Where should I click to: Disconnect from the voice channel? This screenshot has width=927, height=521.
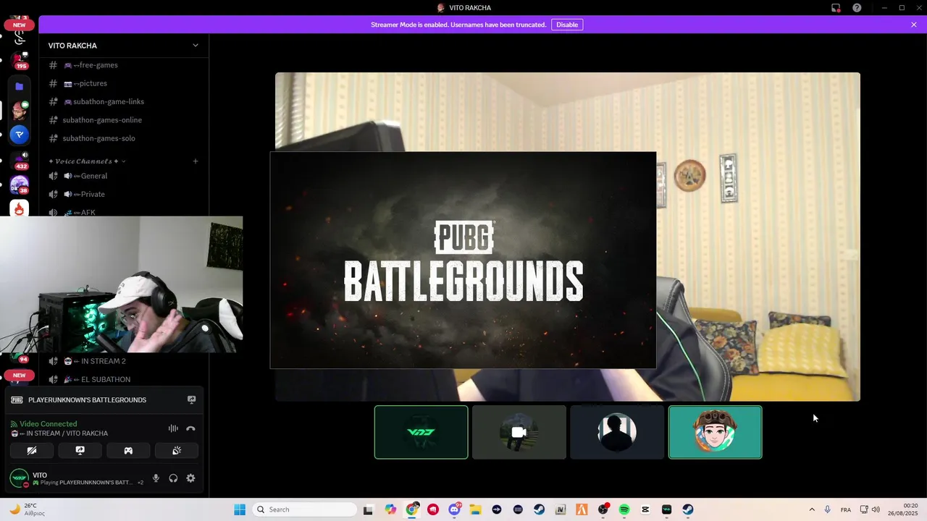point(190,428)
